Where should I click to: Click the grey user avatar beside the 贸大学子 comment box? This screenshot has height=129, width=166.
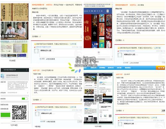coord(120,124)
